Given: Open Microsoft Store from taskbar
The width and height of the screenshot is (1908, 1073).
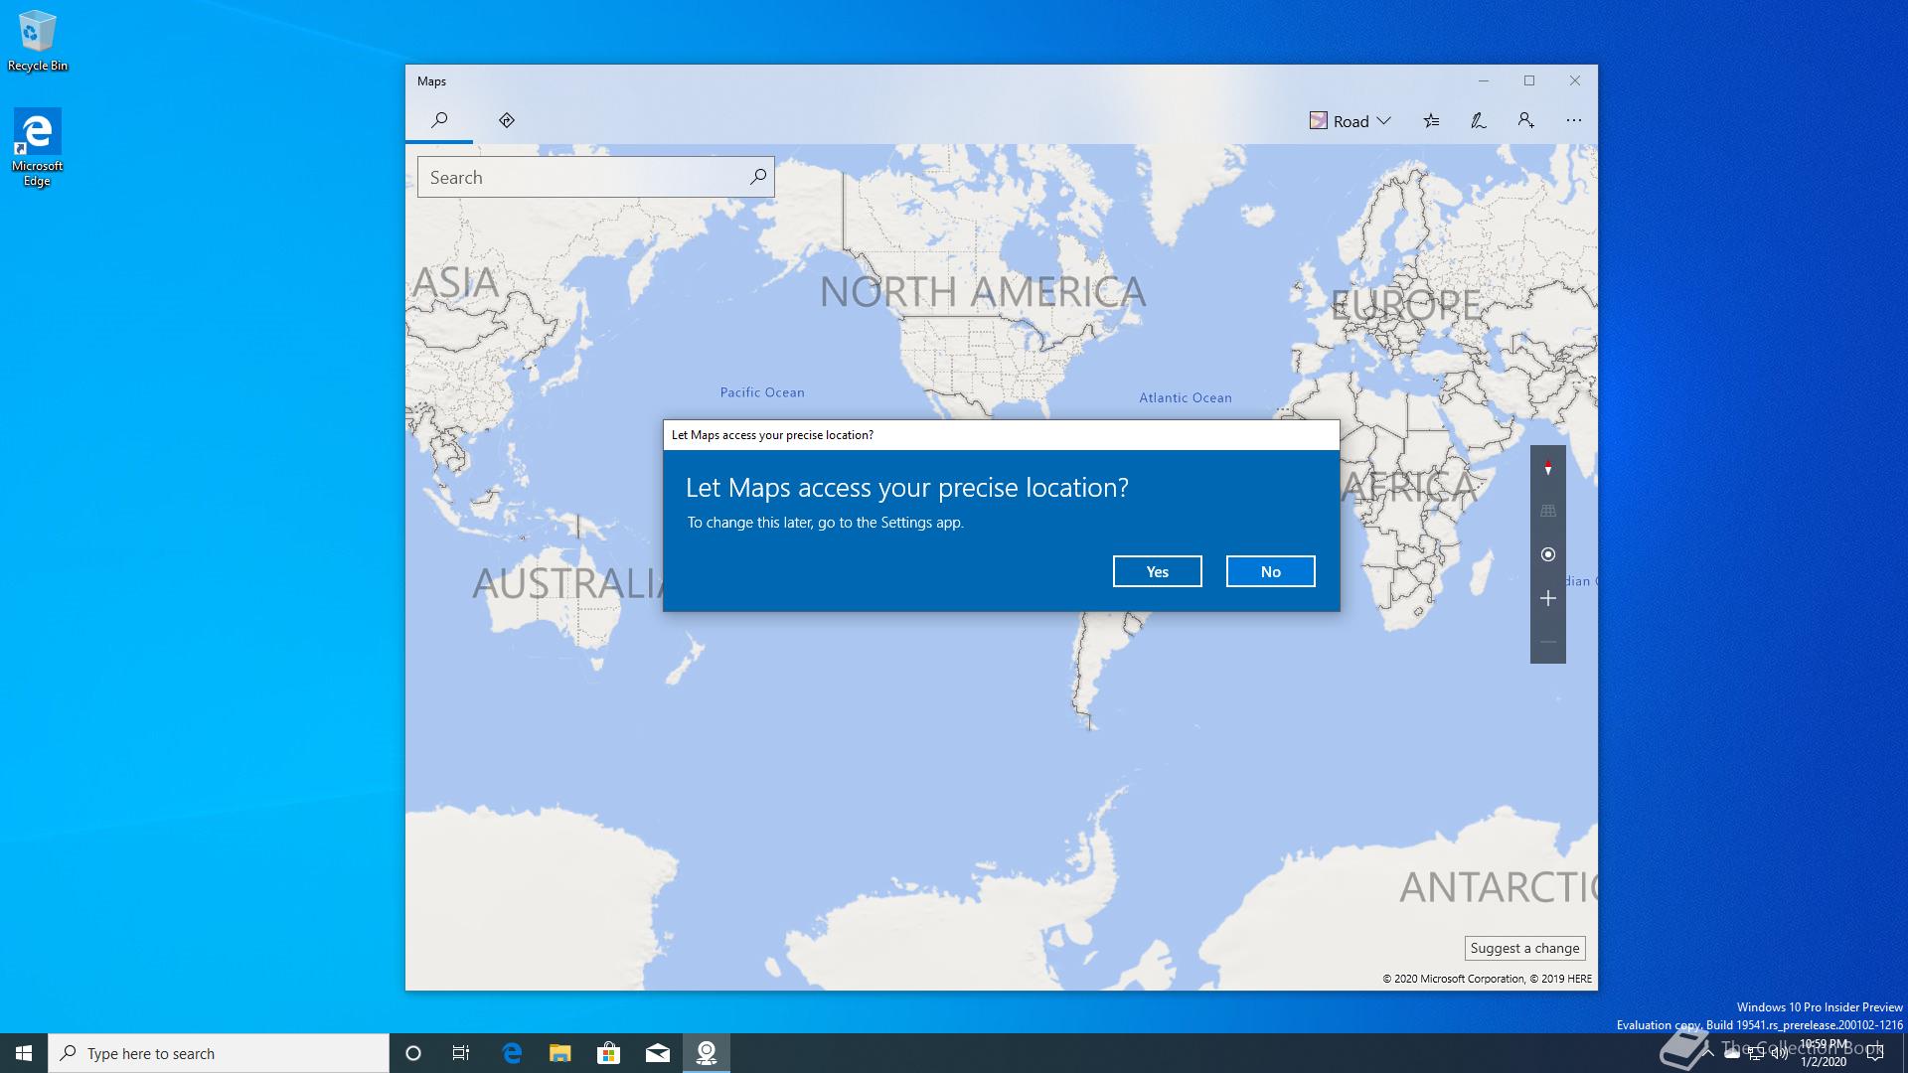Looking at the screenshot, I should pos(609,1053).
